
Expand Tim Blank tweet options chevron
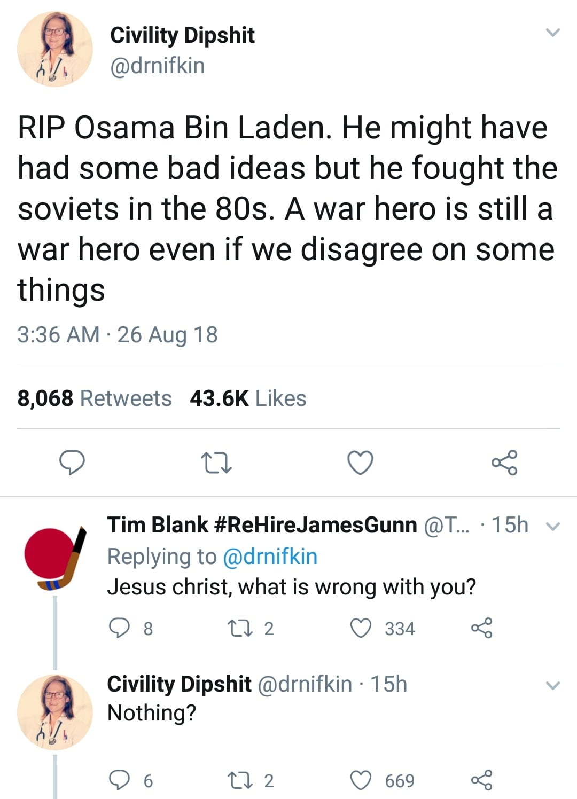554,527
